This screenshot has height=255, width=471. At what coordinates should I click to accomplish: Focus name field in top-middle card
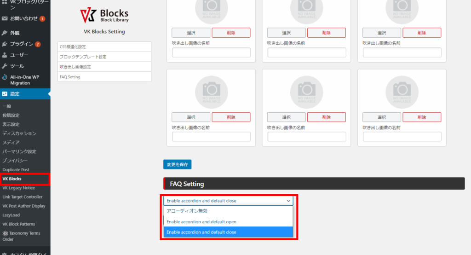[x=307, y=52]
